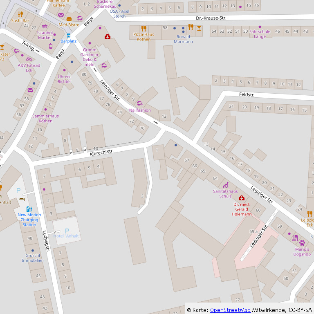Image resolution: width=314 pixels, height=314 pixels.
Task: Click the Ronald Mormann label
Action: click(183, 39)
